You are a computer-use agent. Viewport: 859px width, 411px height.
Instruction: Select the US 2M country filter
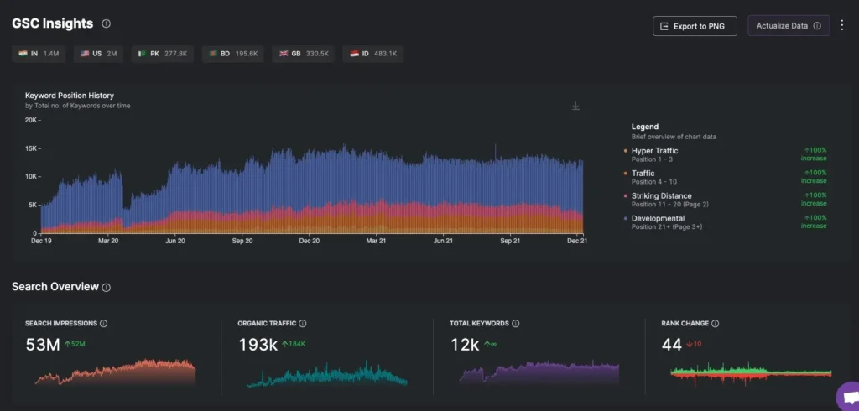point(99,54)
